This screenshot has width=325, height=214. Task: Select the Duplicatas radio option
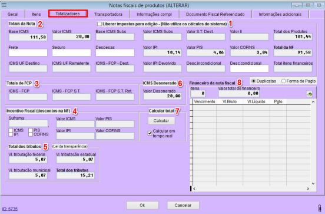[253, 81]
